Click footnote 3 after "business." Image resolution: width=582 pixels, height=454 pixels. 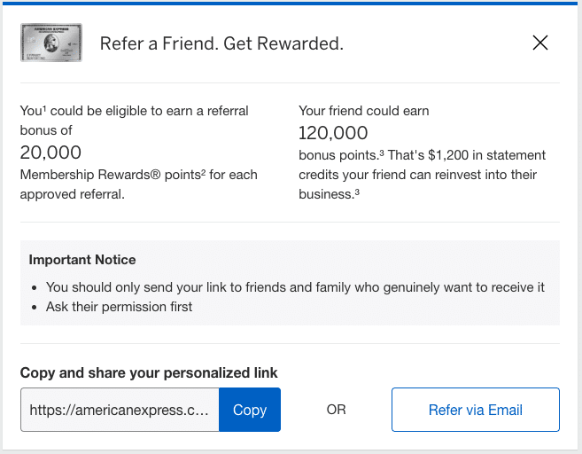pos(357,192)
